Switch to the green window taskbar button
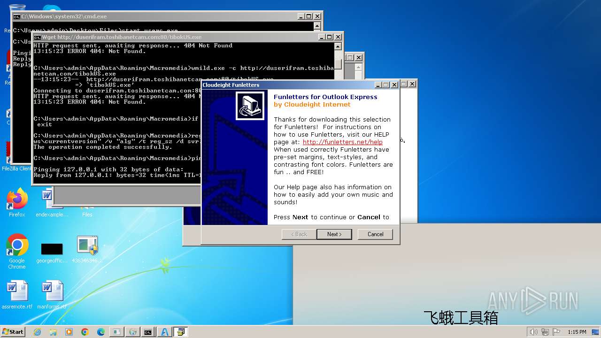The image size is (601, 338). (116, 332)
